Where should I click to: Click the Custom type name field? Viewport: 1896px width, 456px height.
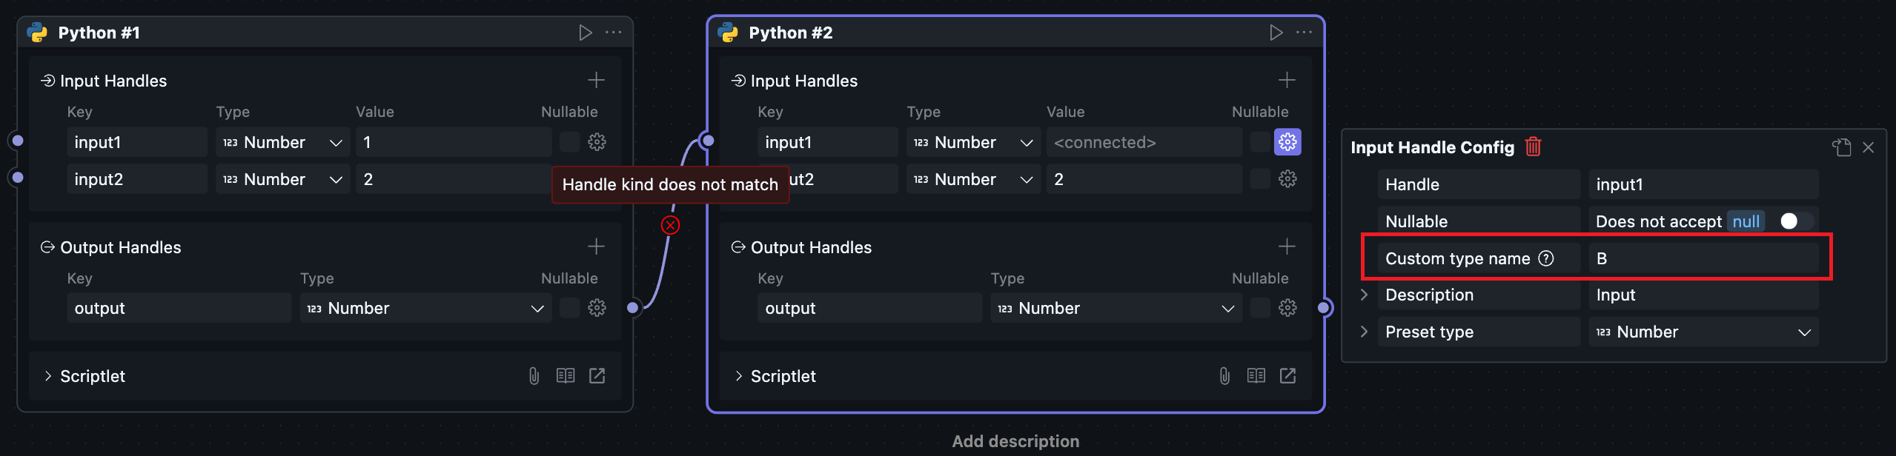click(1703, 258)
